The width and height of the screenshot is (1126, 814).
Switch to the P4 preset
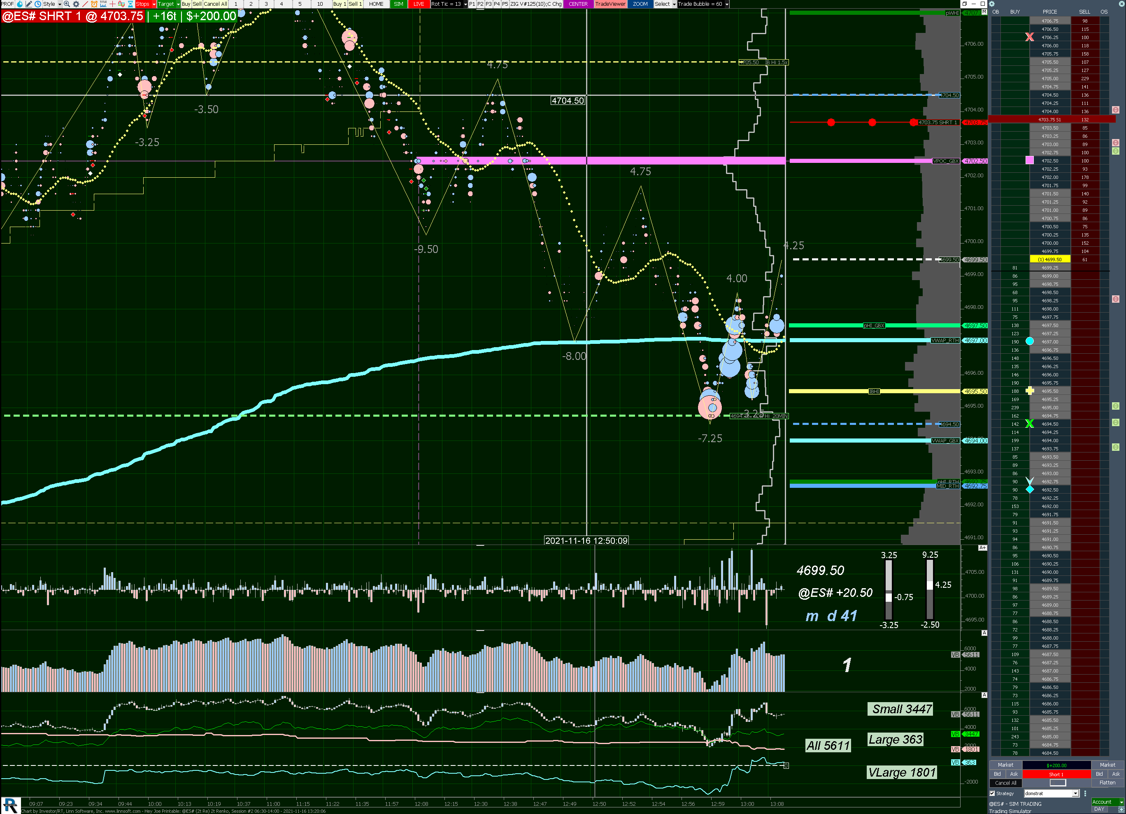pos(497,4)
